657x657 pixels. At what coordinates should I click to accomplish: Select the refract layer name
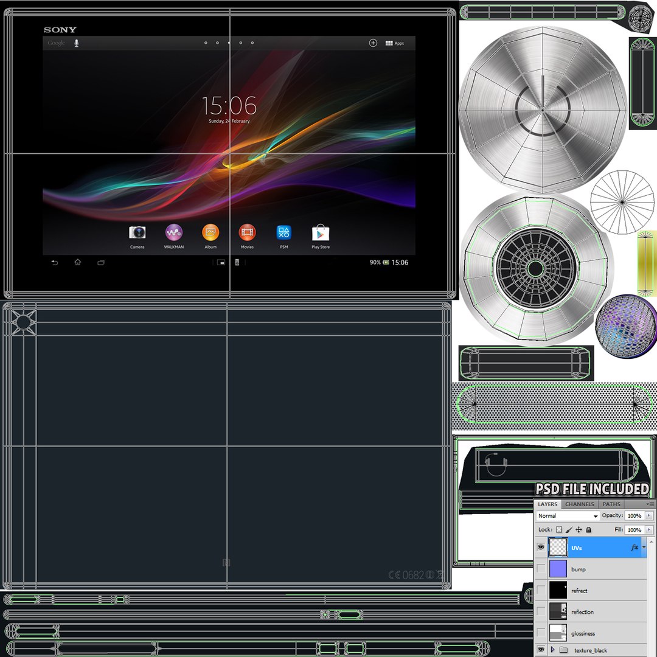(x=579, y=591)
